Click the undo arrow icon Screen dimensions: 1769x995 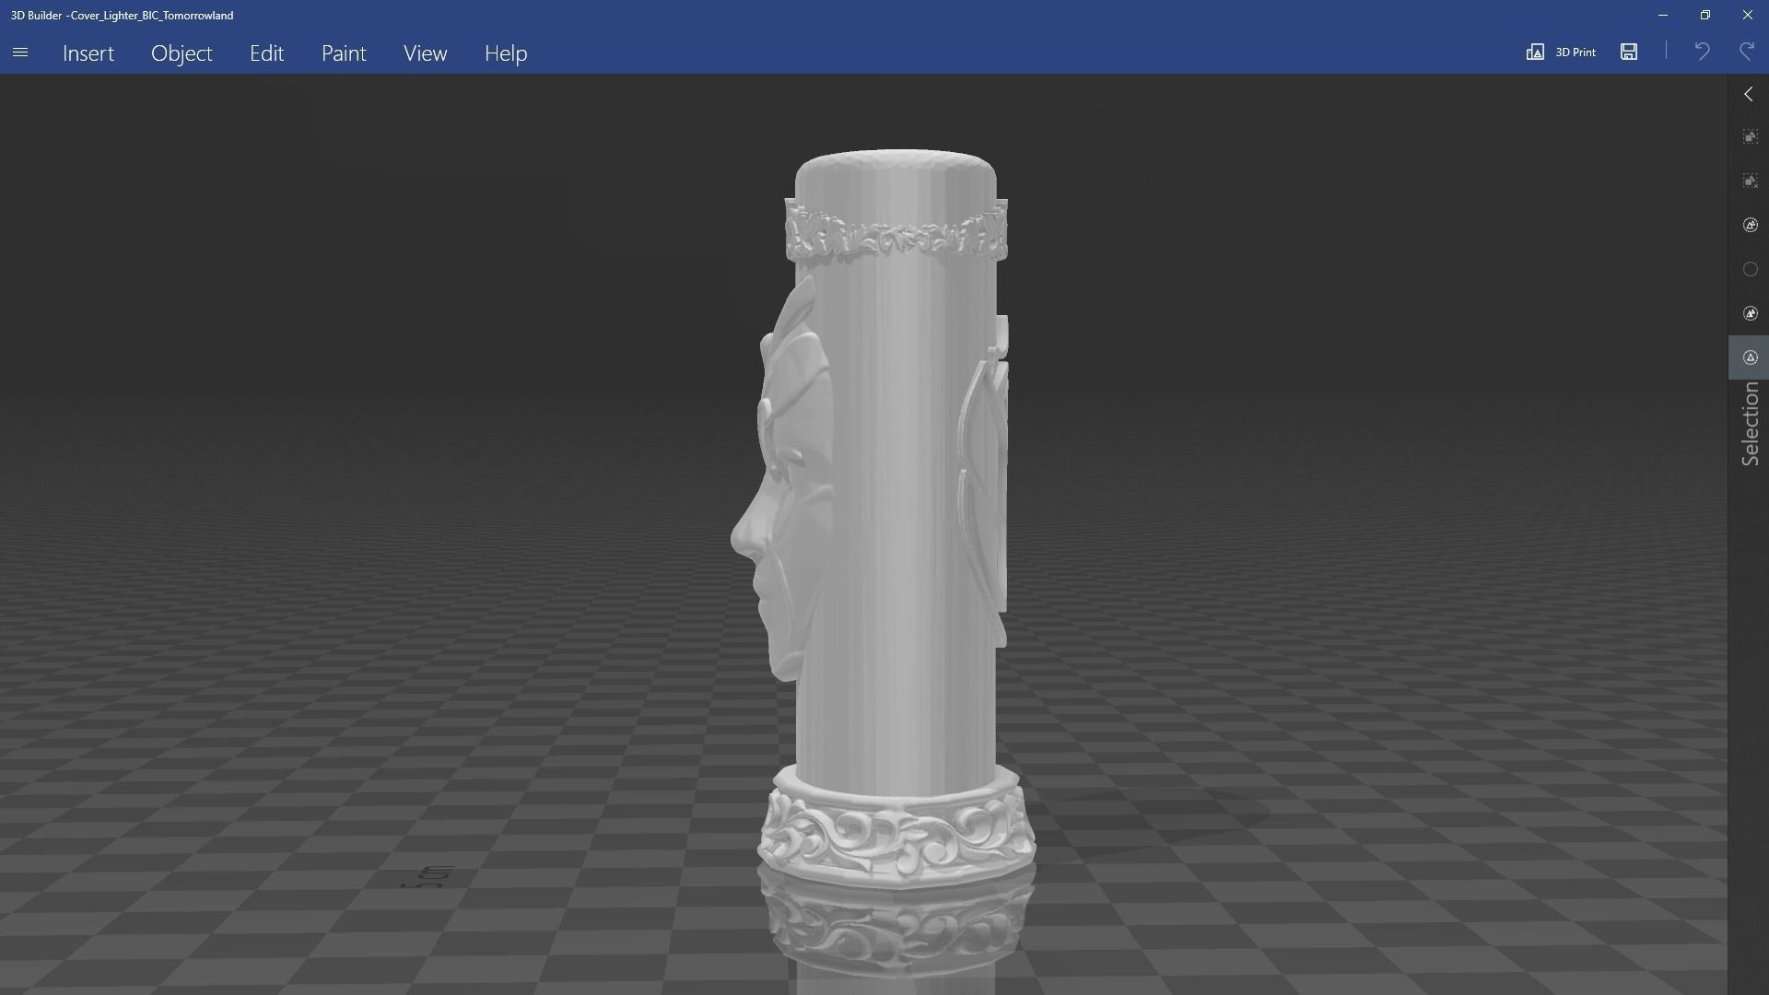[x=1702, y=52]
